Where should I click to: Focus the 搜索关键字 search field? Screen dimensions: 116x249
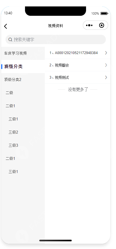click(x=56, y=39)
